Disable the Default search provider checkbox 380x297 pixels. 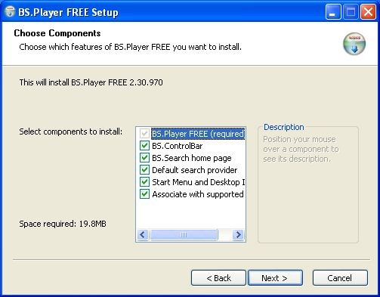coord(144,170)
